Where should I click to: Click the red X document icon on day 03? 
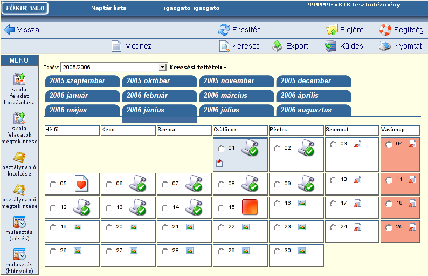click(x=357, y=144)
